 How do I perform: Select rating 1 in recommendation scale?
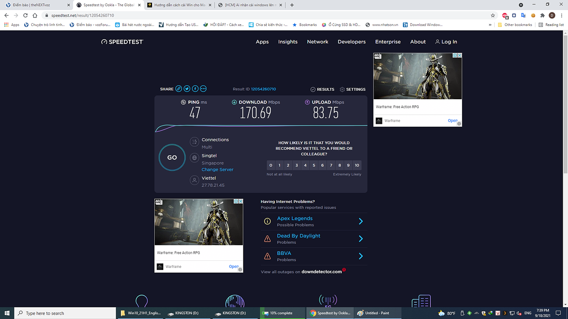tap(279, 165)
